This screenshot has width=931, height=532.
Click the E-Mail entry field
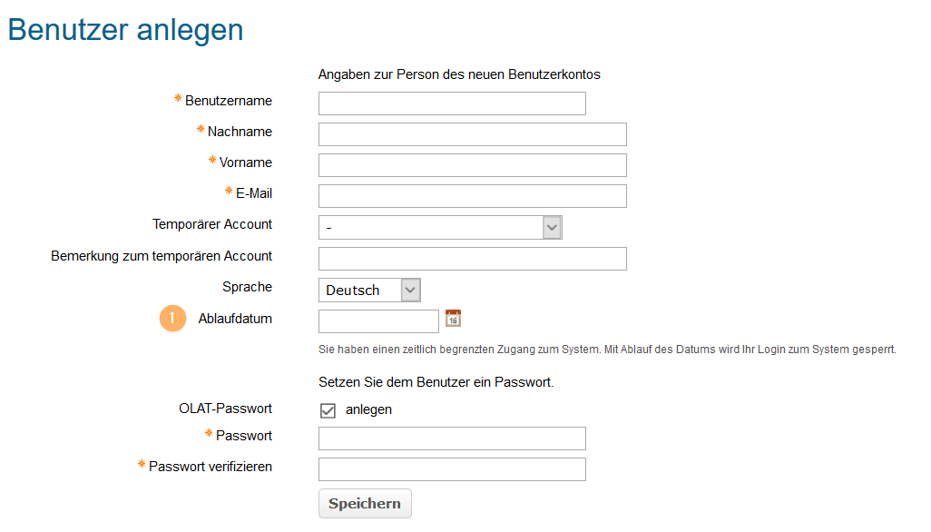[x=472, y=195]
